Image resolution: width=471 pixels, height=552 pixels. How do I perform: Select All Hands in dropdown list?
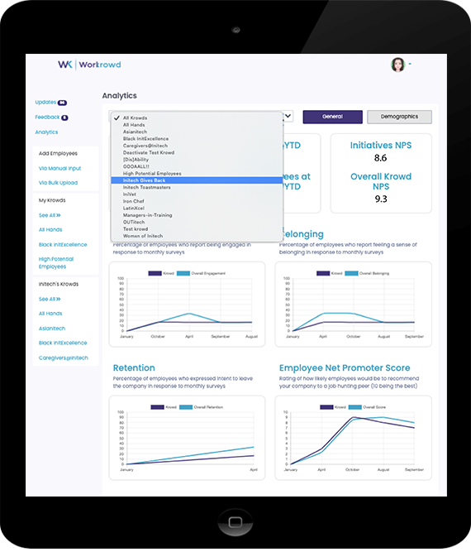(x=197, y=125)
